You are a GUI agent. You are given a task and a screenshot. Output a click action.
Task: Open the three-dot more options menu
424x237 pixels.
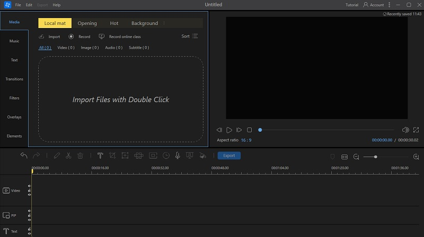(390, 5)
